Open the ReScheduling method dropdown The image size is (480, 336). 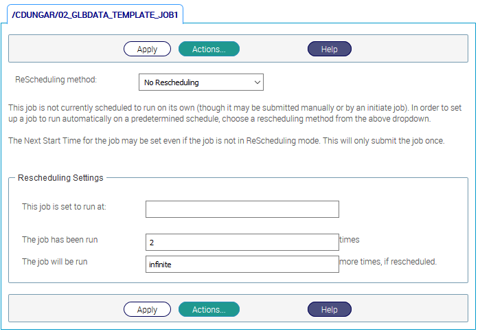coord(201,82)
